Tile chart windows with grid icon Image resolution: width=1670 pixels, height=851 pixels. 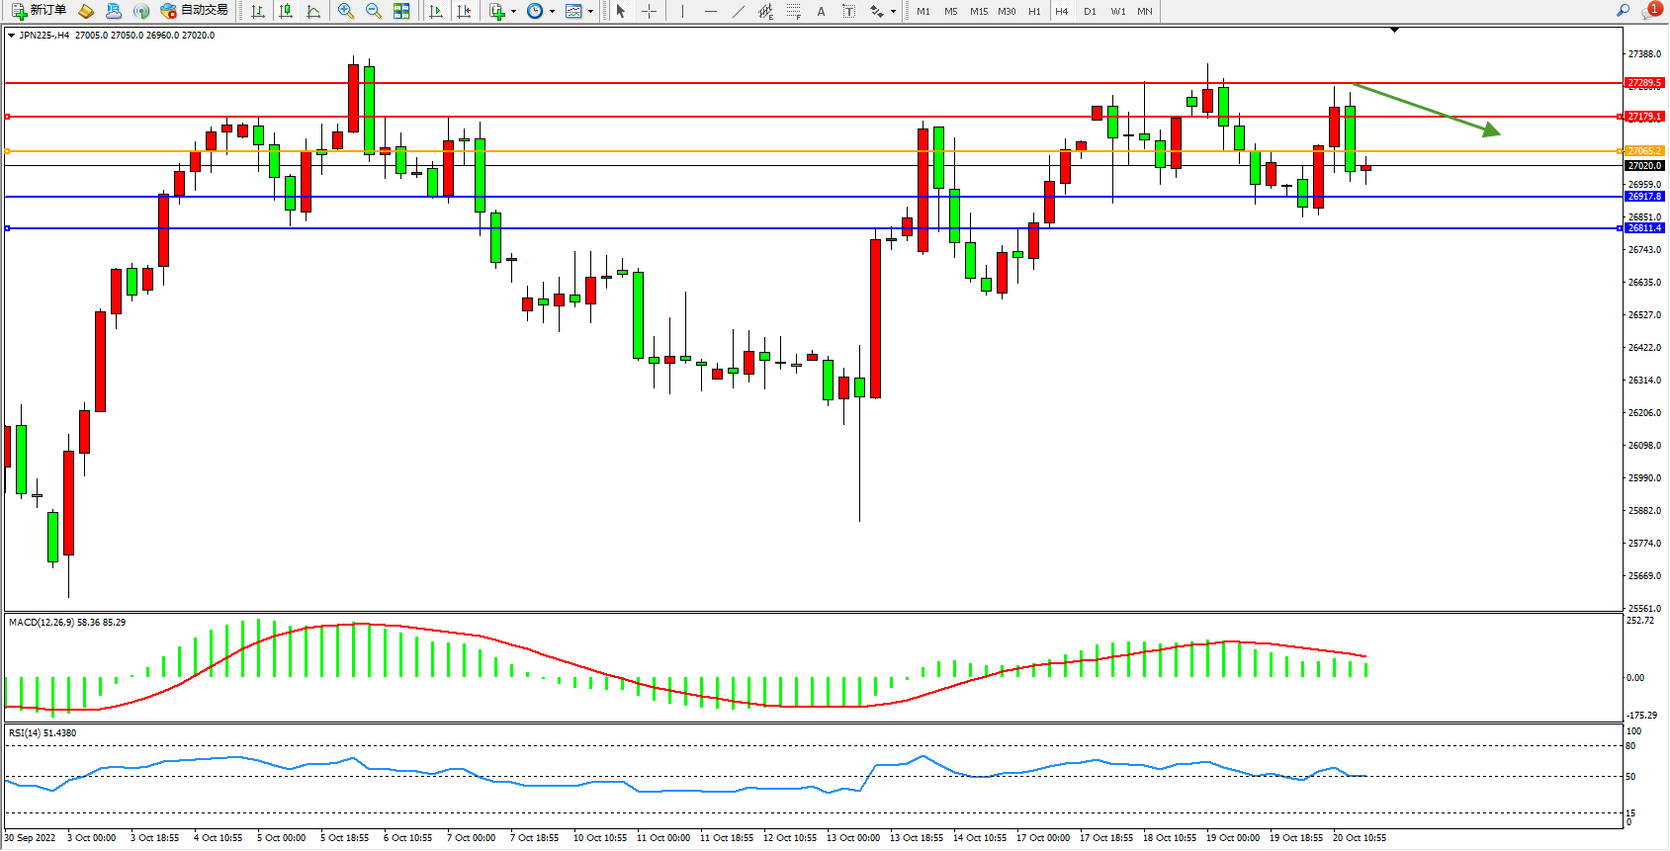pyautogui.click(x=401, y=11)
